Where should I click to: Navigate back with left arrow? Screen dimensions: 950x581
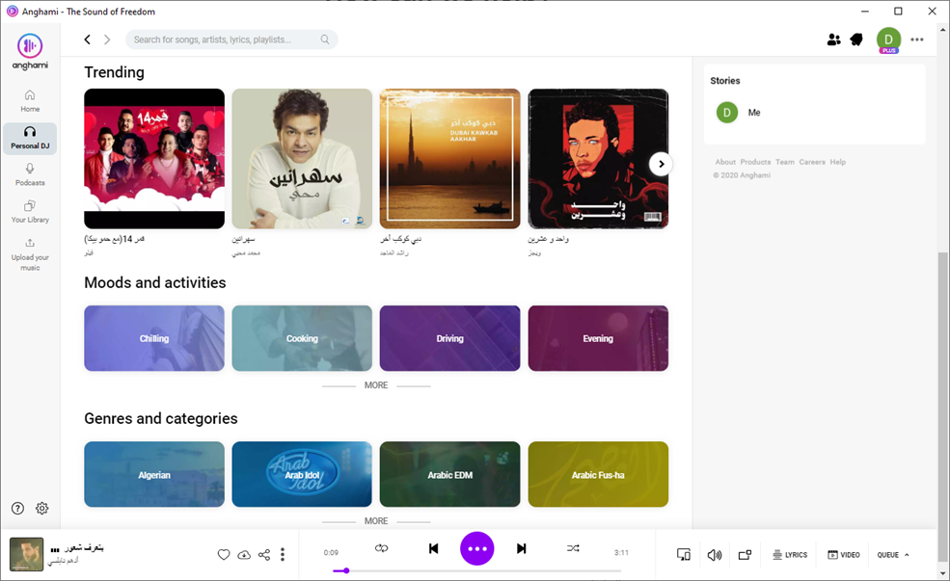87,40
